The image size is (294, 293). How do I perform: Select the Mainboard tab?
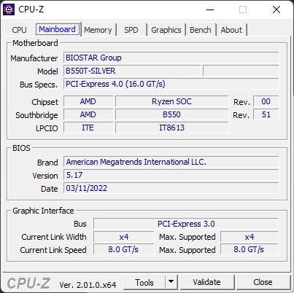[x=57, y=29]
